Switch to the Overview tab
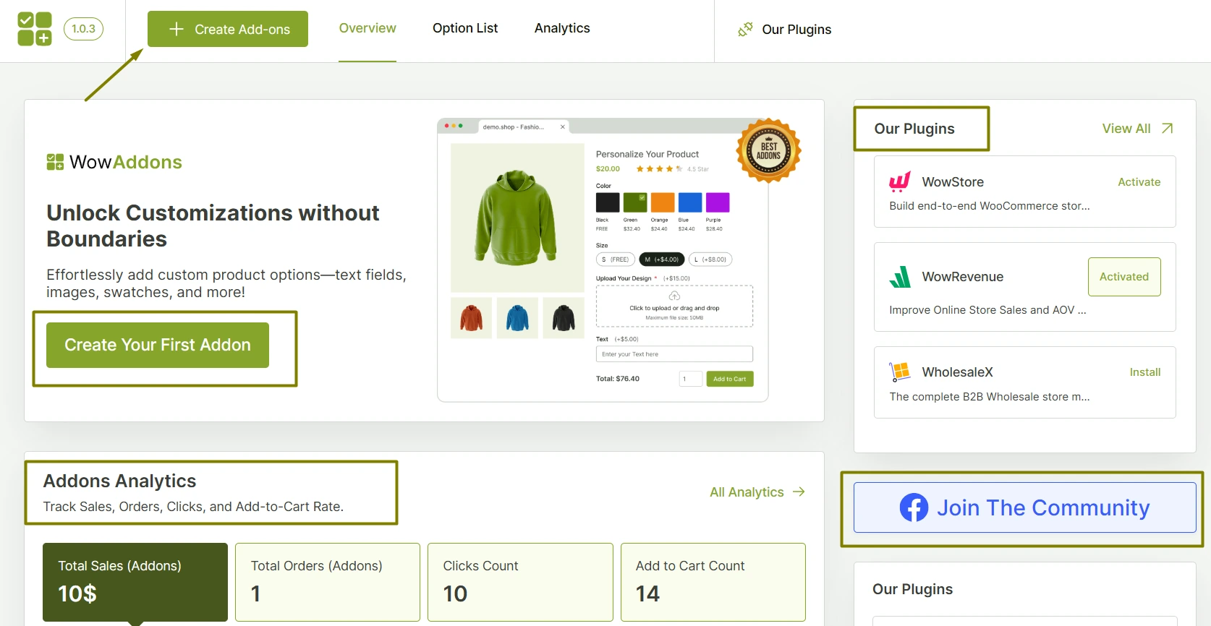The width and height of the screenshot is (1211, 626). [x=367, y=28]
